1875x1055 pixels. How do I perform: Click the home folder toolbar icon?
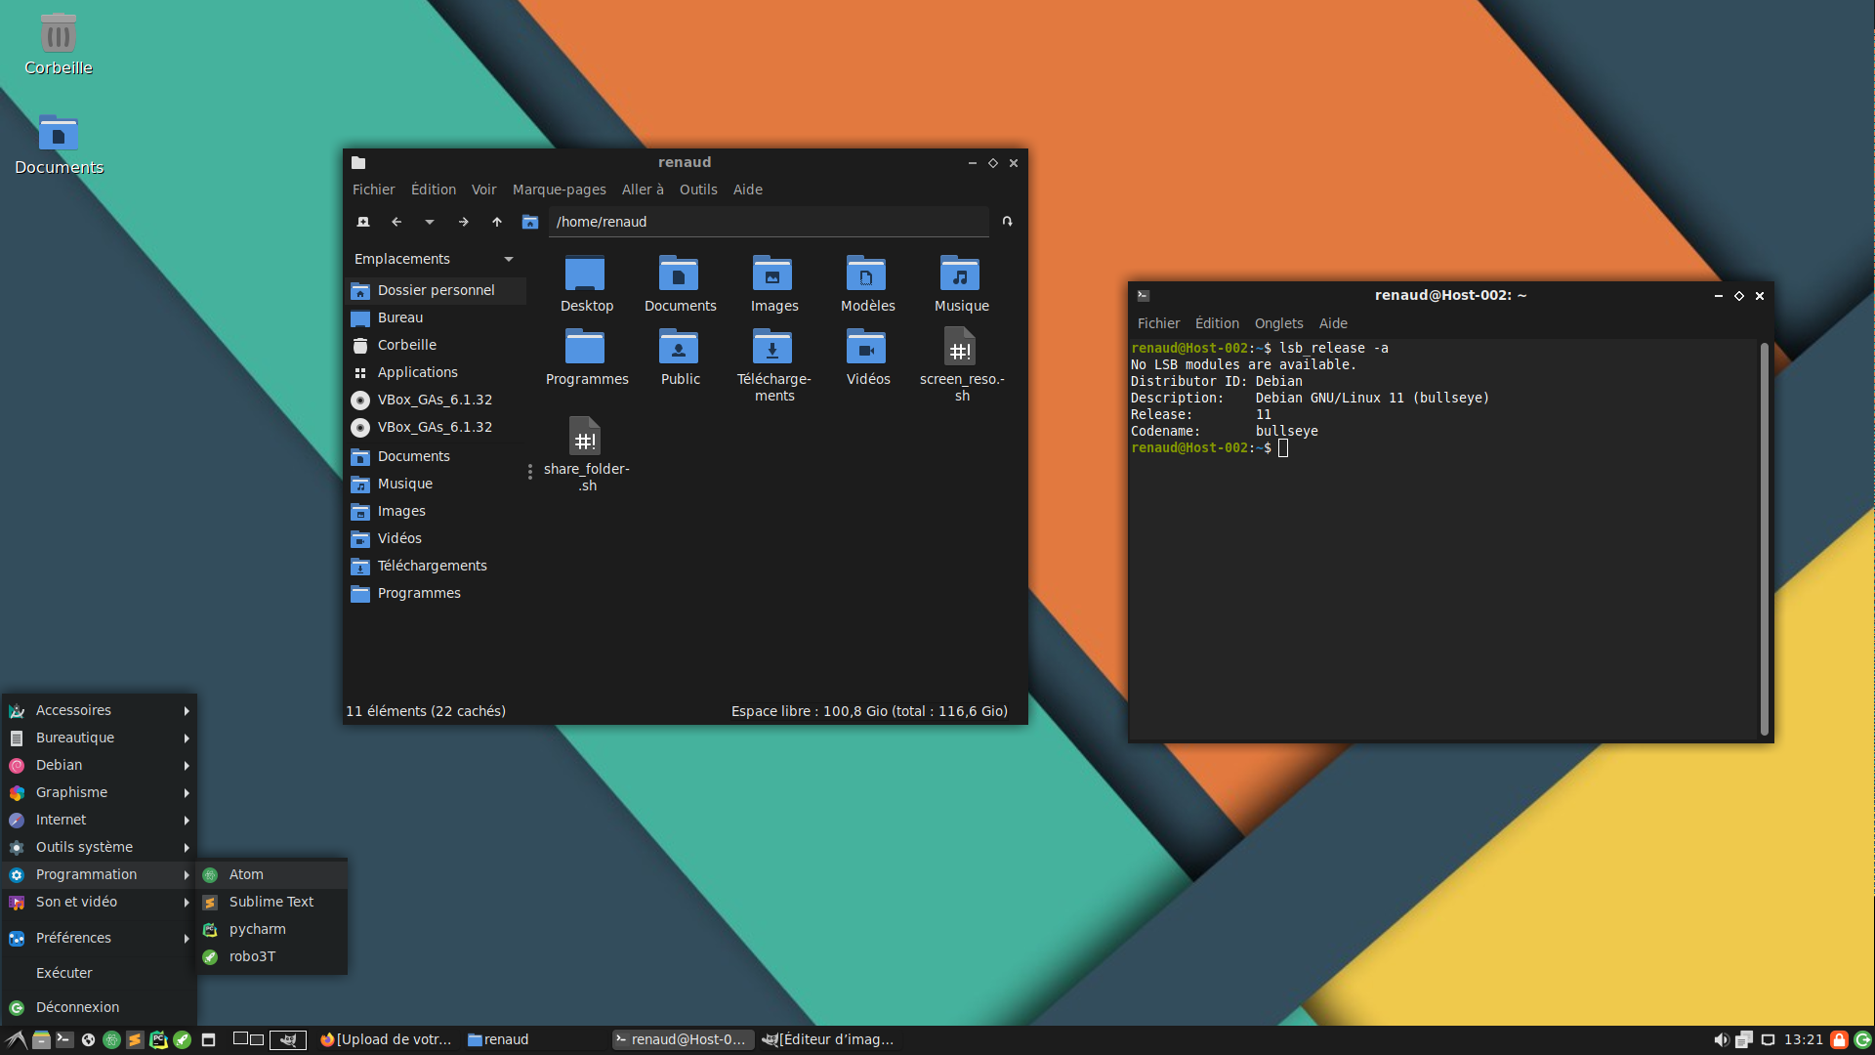point(530,222)
